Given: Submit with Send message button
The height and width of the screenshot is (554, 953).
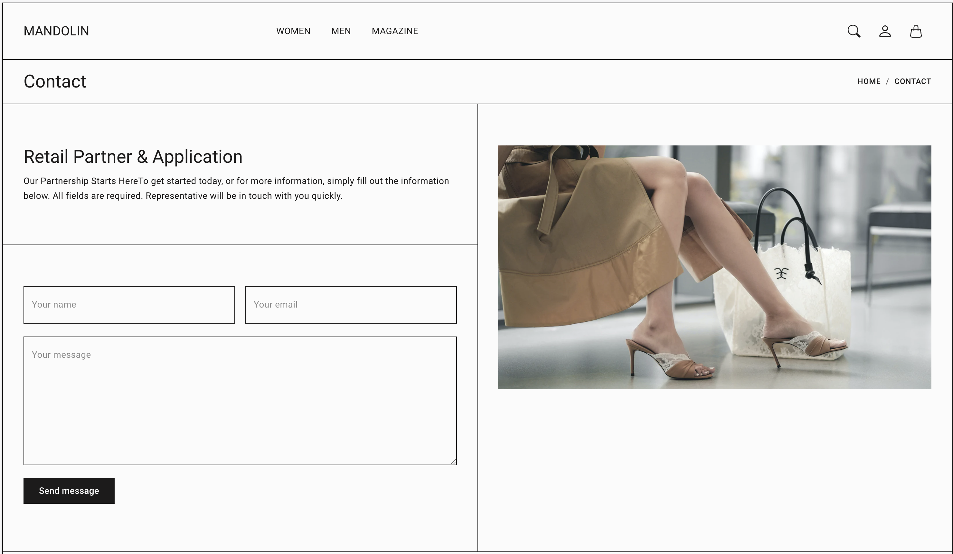Looking at the screenshot, I should pos(69,491).
